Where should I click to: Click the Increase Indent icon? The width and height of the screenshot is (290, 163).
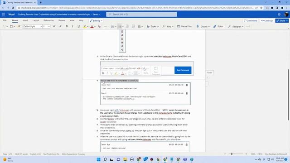click(133, 26)
